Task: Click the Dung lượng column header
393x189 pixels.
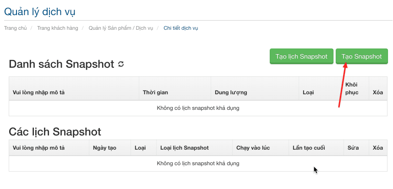Action: [231, 92]
